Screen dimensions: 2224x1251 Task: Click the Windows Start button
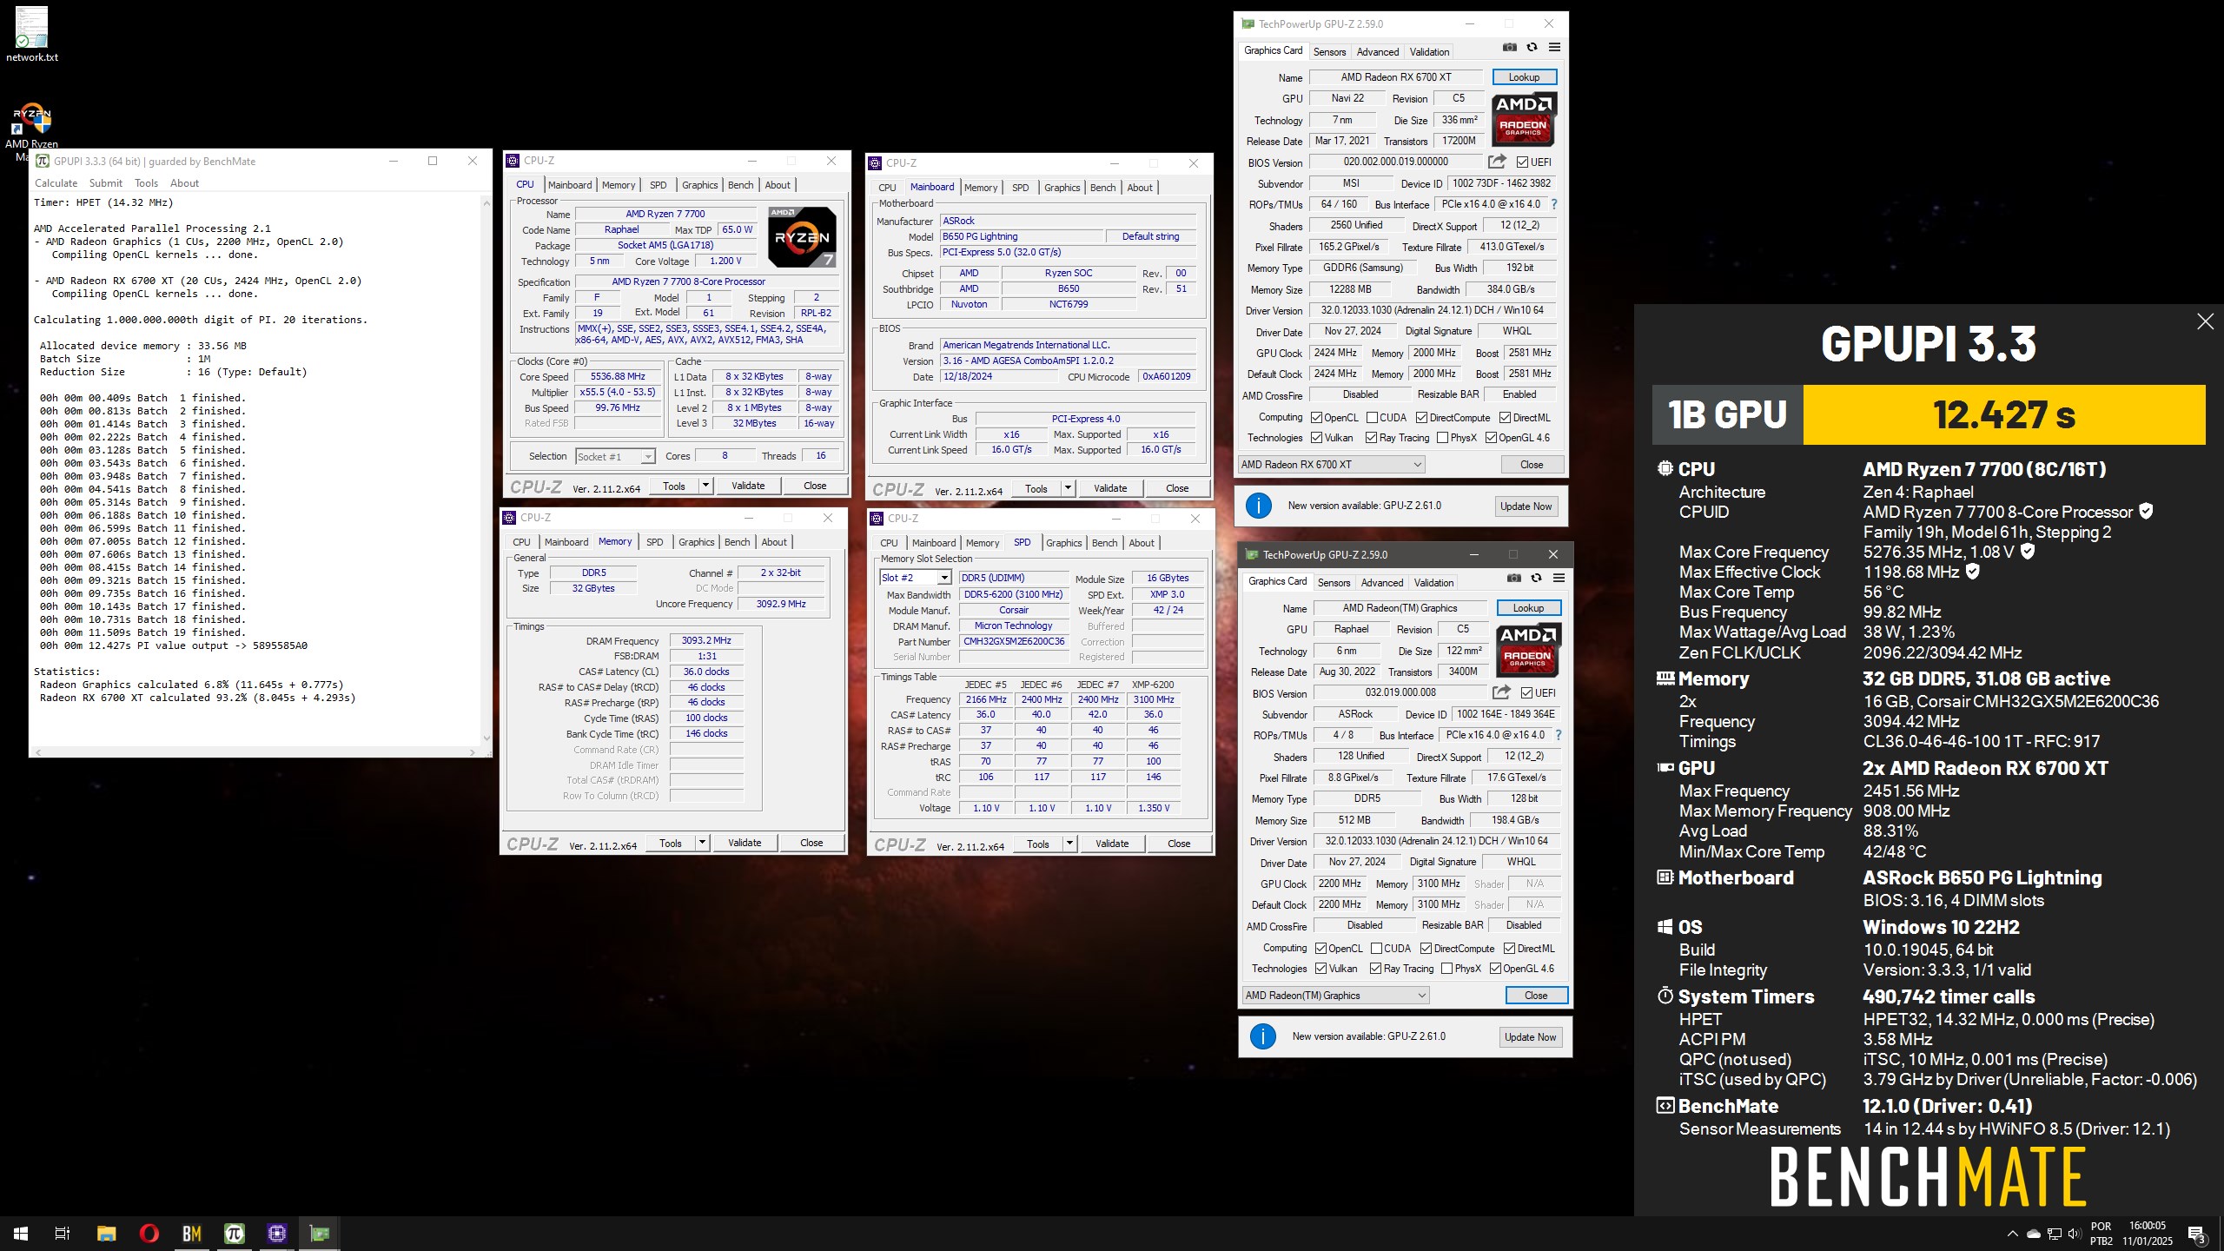pos(21,1234)
